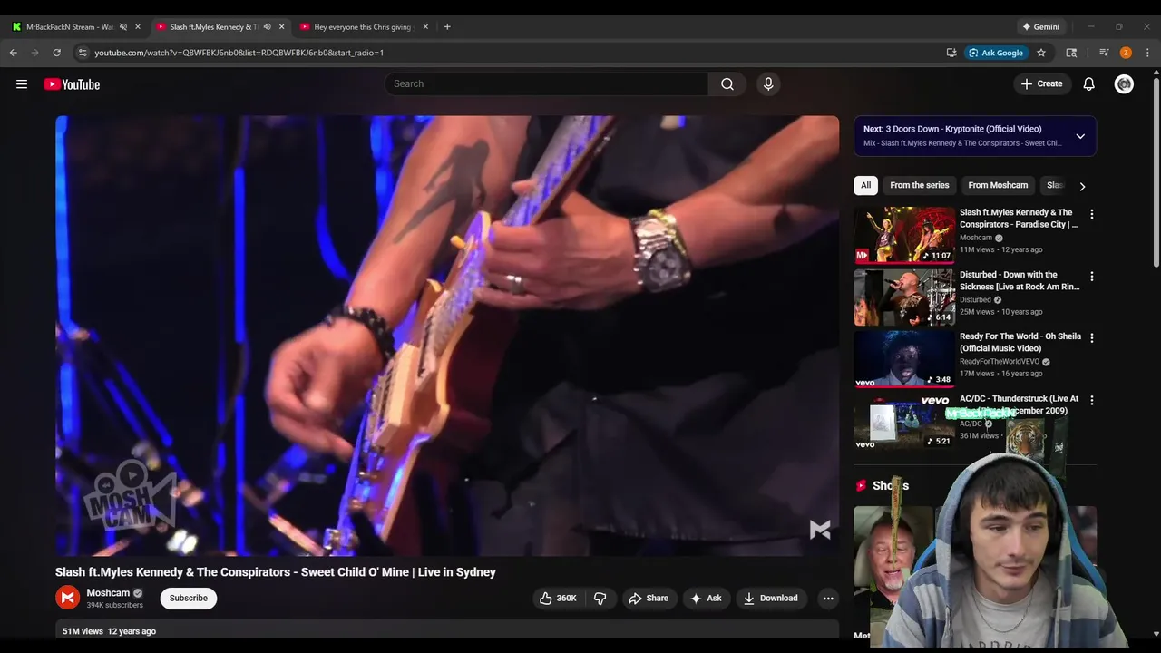Image resolution: width=1161 pixels, height=653 pixels.
Task: Mute the Slash ft. Myles Kennedy tab
Action: (267, 26)
